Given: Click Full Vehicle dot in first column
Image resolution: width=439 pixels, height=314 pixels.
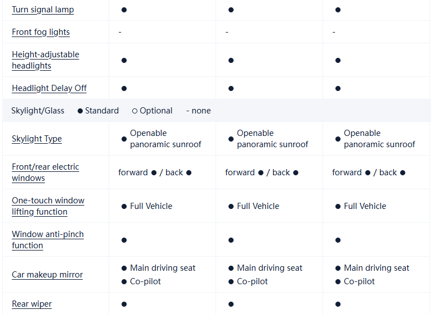Looking at the screenshot, I should click(124, 206).
